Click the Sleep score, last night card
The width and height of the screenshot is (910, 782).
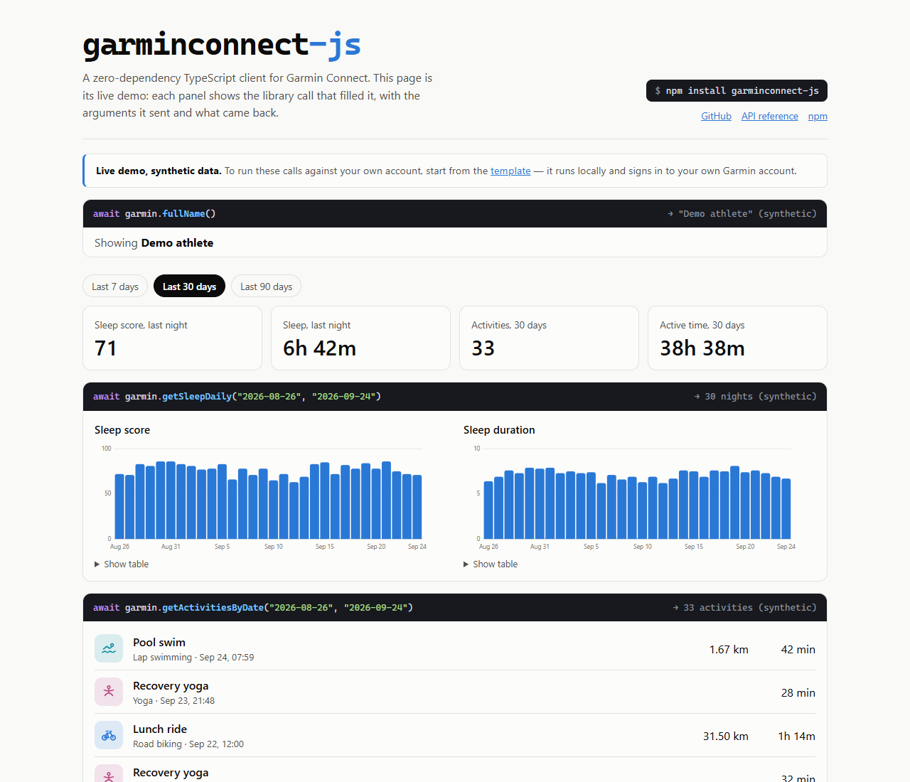172,338
